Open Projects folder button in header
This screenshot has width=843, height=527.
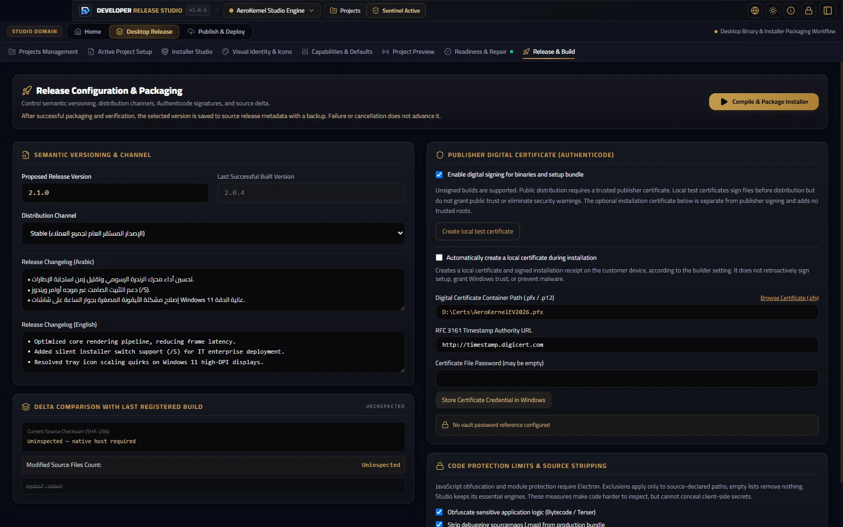[x=345, y=11]
